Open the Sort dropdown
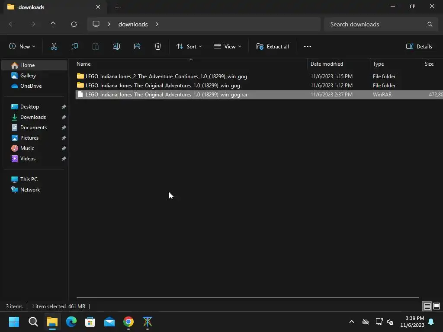The height and width of the screenshot is (332, 443). tap(189, 47)
